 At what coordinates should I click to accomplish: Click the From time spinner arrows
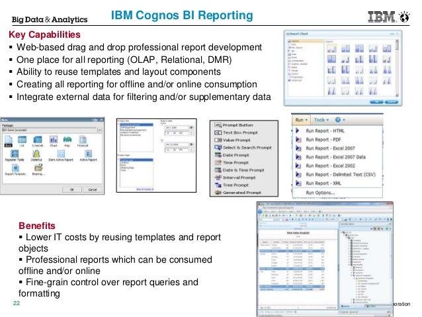click(x=192, y=133)
